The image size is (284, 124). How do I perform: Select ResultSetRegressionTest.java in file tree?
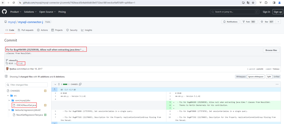(x=29, y=115)
